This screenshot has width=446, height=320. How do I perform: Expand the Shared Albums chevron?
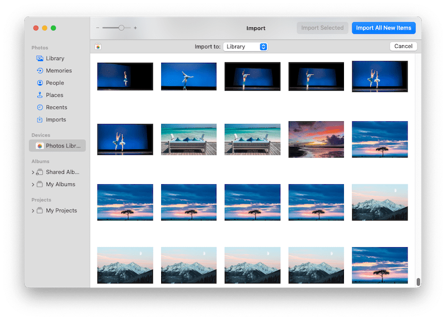pos(33,173)
